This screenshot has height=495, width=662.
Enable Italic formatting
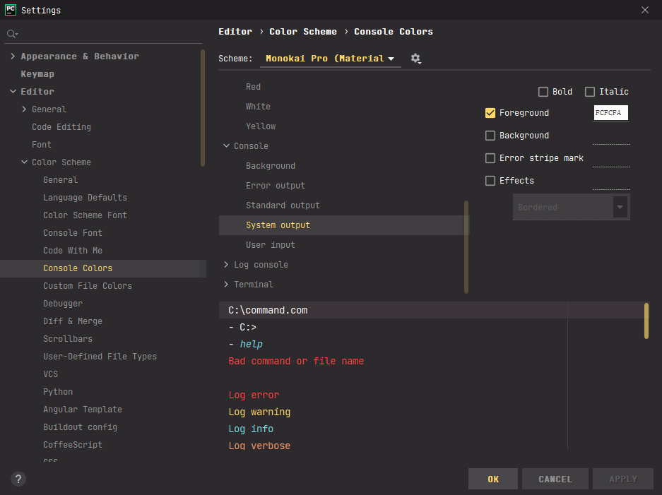tap(589, 91)
